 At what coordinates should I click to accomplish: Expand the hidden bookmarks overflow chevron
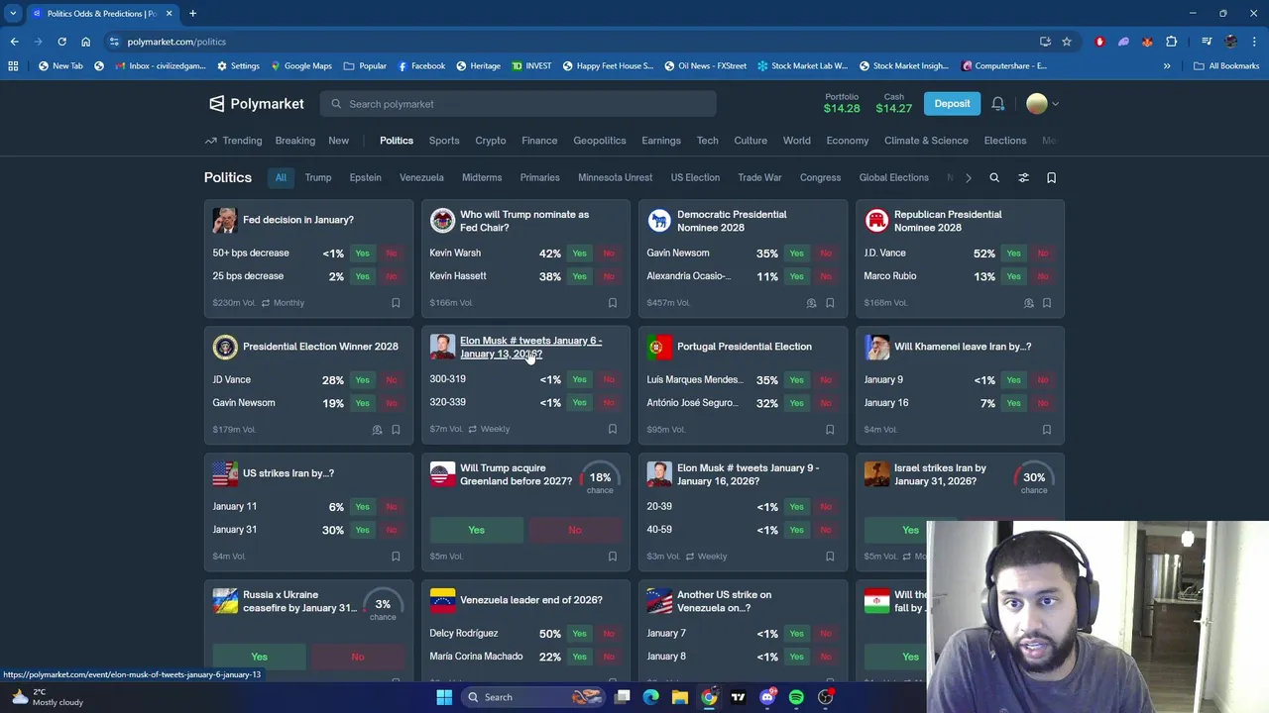(1167, 66)
